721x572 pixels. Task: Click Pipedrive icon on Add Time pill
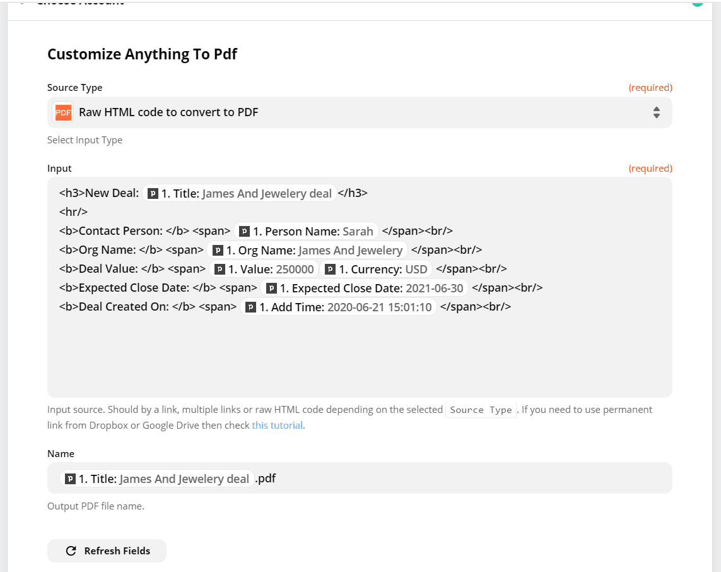[x=250, y=307]
